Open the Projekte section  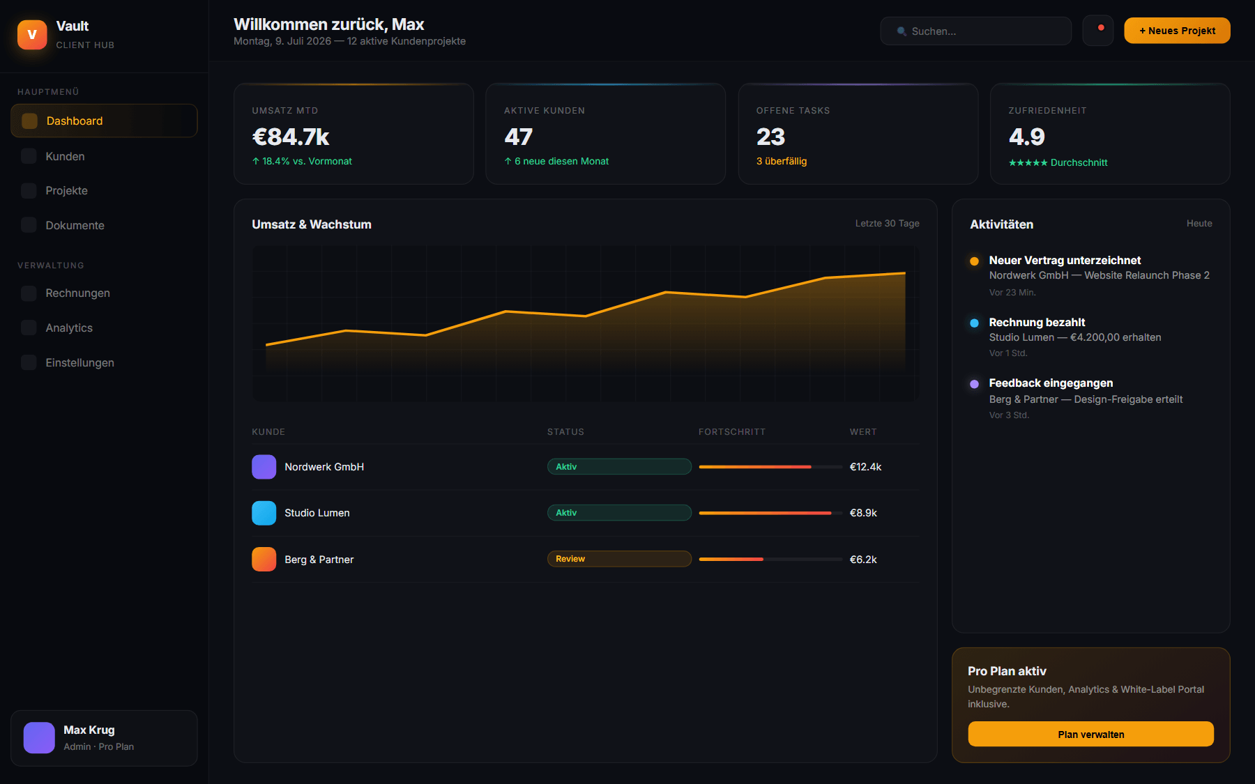[104, 190]
